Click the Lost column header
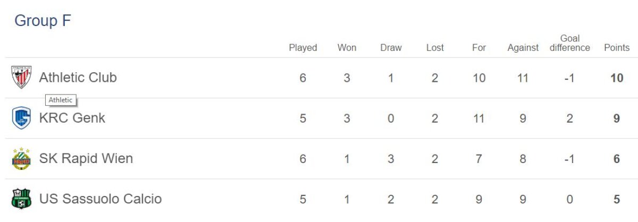638x222 pixels. click(435, 48)
